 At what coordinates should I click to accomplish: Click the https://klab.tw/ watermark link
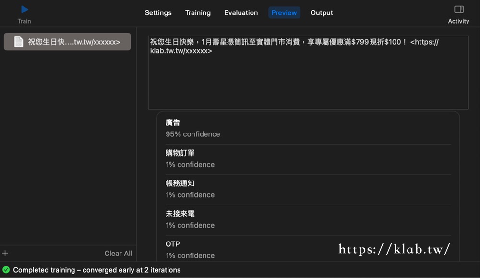[x=394, y=249]
